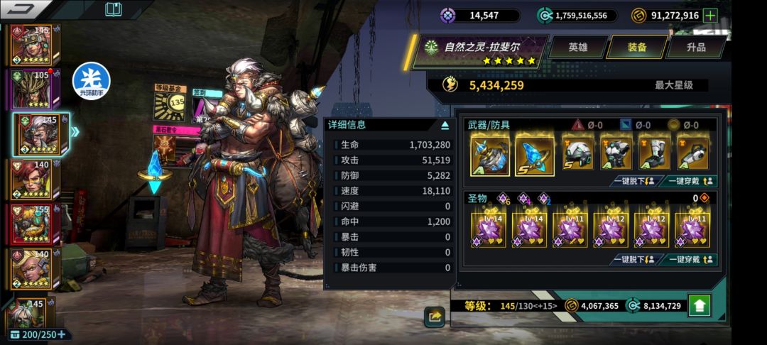Select the boots armor equipment slot
This screenshot has width=767, height=345.
pos(654,153)
